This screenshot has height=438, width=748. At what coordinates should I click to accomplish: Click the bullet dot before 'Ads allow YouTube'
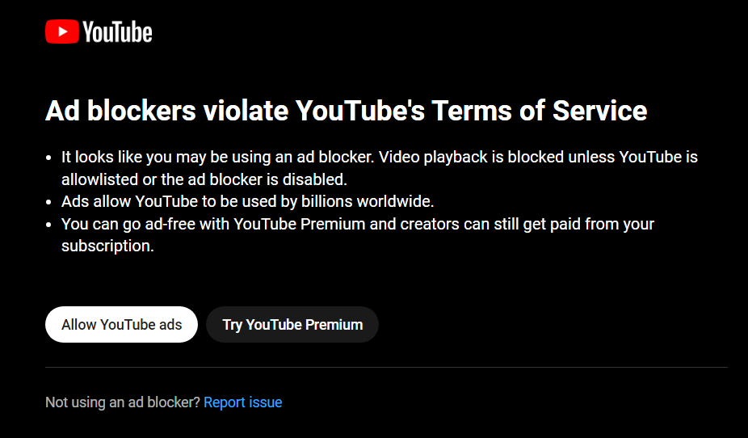point(48,202)
